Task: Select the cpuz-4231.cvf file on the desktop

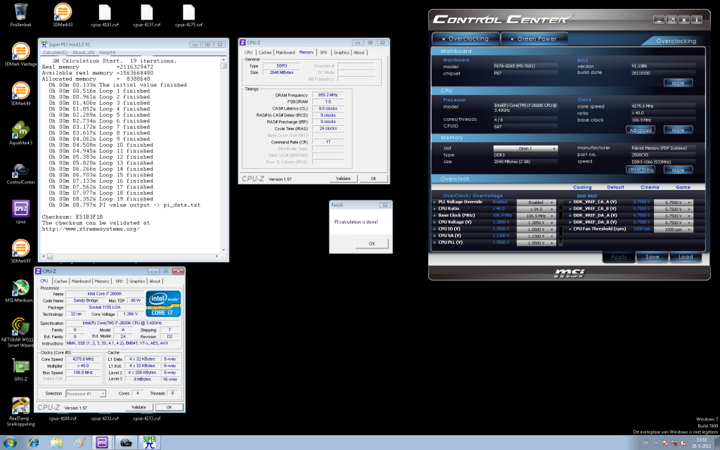Action: [105, 418]
